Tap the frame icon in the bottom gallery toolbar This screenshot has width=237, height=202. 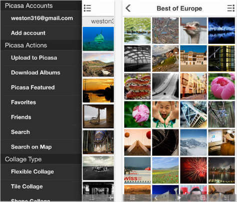coord(203,198)
